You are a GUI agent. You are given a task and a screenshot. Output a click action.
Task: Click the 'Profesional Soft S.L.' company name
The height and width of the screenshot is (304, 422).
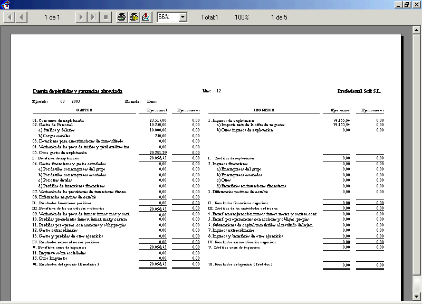click(x=359, y=91)
